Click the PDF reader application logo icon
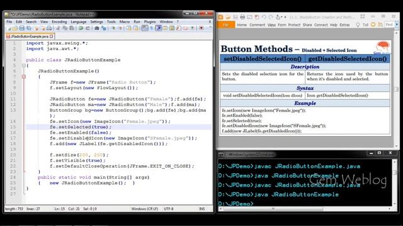The image size is (403, 226). pyautogui.click(x=220, y=17)
